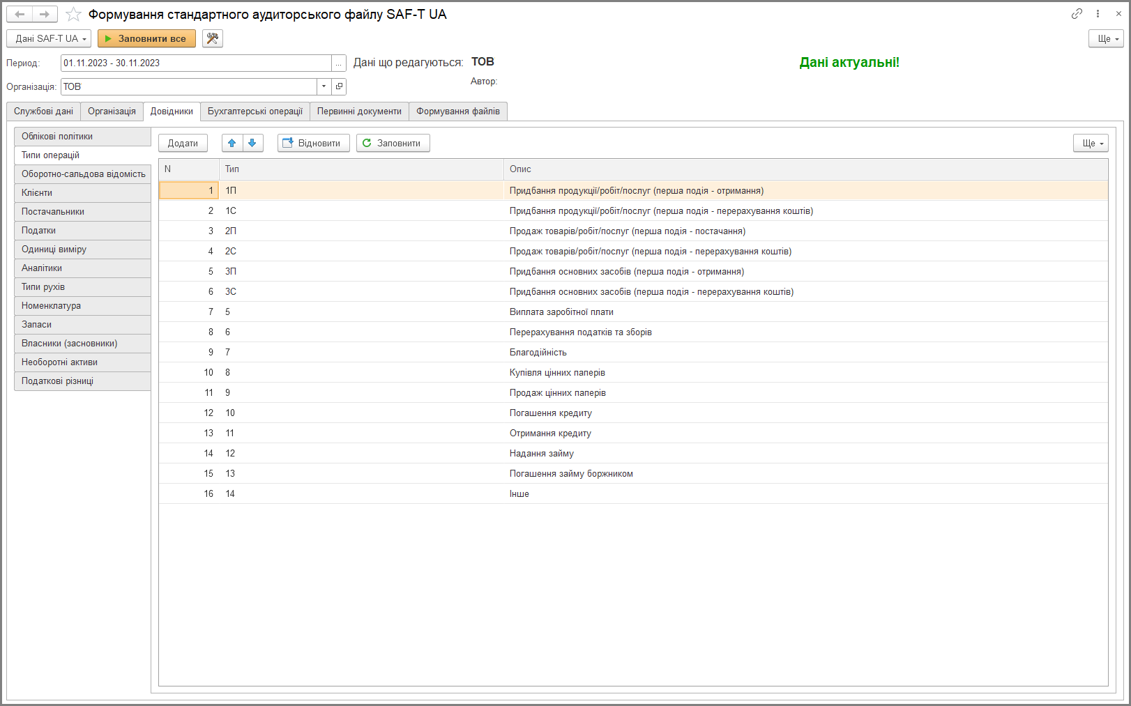
Task: Select the 'Виплата заробітної плати' row
Action: tap(633, 312)
